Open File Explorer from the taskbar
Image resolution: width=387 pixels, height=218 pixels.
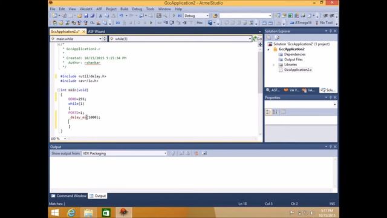pos(88,213)
